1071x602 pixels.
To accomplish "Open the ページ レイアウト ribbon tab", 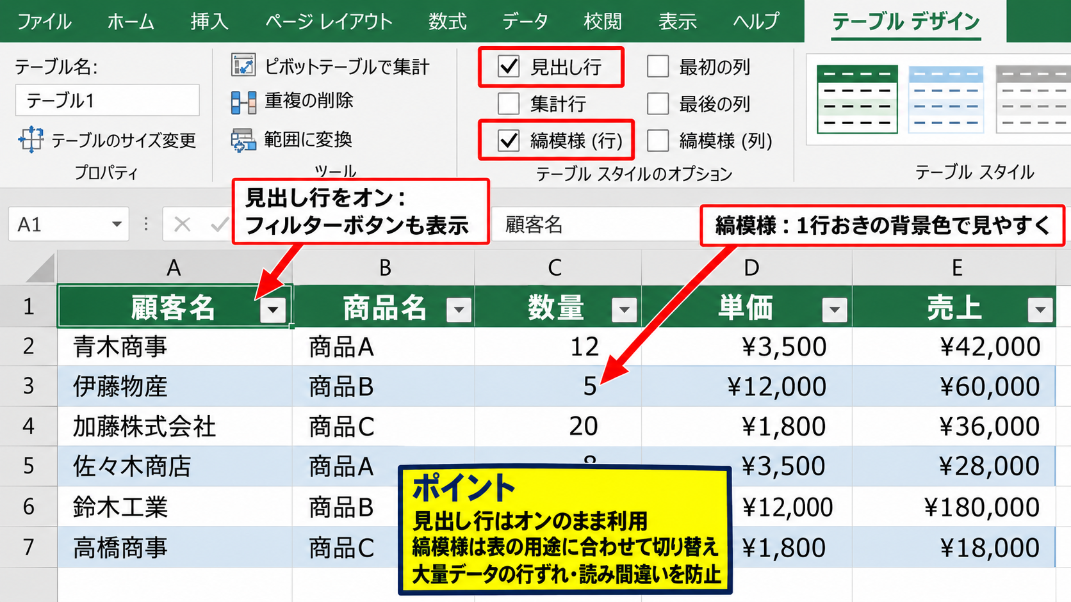I will pos(329,22).
